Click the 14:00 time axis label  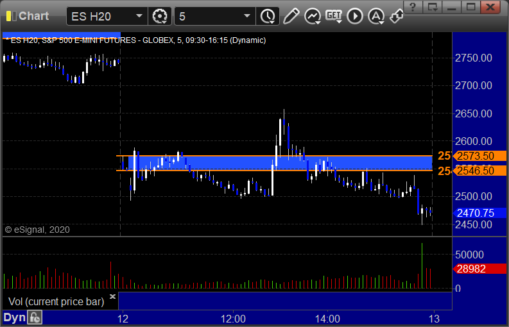327,319
